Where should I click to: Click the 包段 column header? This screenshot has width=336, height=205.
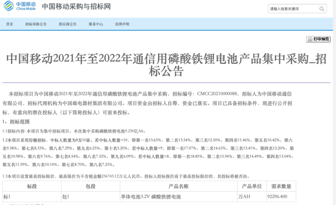point(91,186)
